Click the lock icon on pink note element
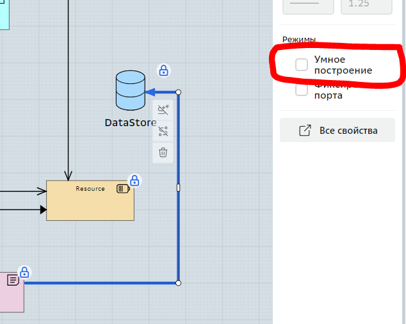 [x=24, y=273]
